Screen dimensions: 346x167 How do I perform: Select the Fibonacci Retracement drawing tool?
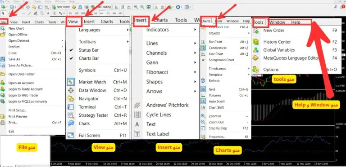click(x=42, y=13)
